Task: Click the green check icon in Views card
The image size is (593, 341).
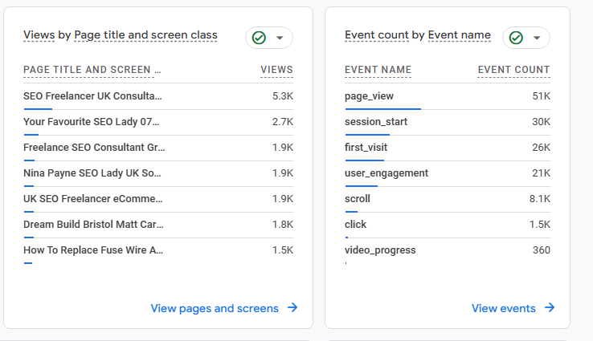Action: click(259, 38)
